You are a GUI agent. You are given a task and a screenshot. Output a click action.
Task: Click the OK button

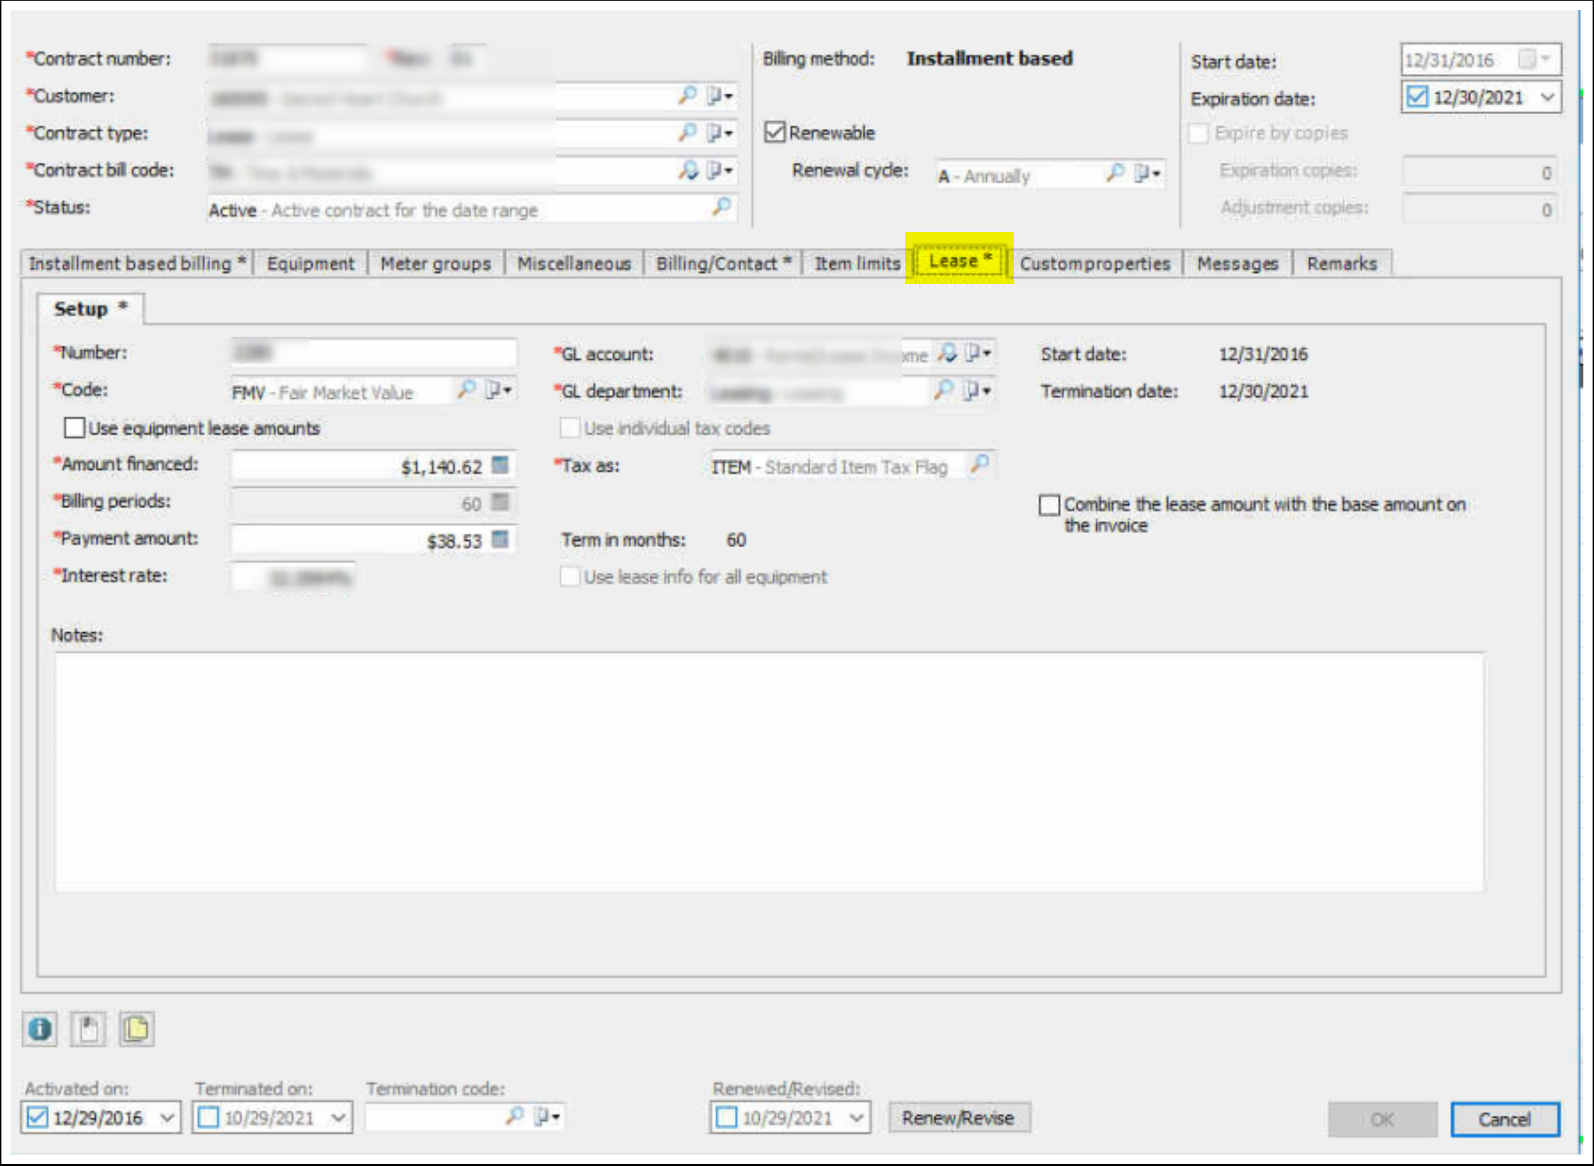click(x=1382, y=1119)
